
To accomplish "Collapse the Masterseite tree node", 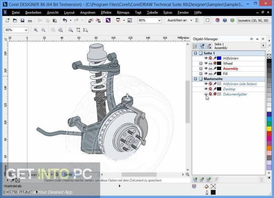I will pos(196,79).
